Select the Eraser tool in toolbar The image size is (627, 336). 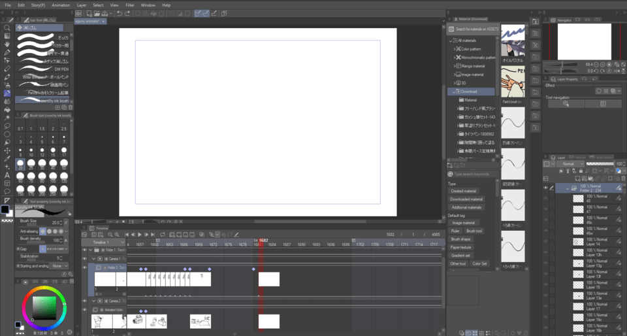(x=7, y=69)
